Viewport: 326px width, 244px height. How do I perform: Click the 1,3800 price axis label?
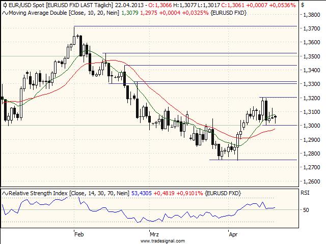(x=311, y=15)
